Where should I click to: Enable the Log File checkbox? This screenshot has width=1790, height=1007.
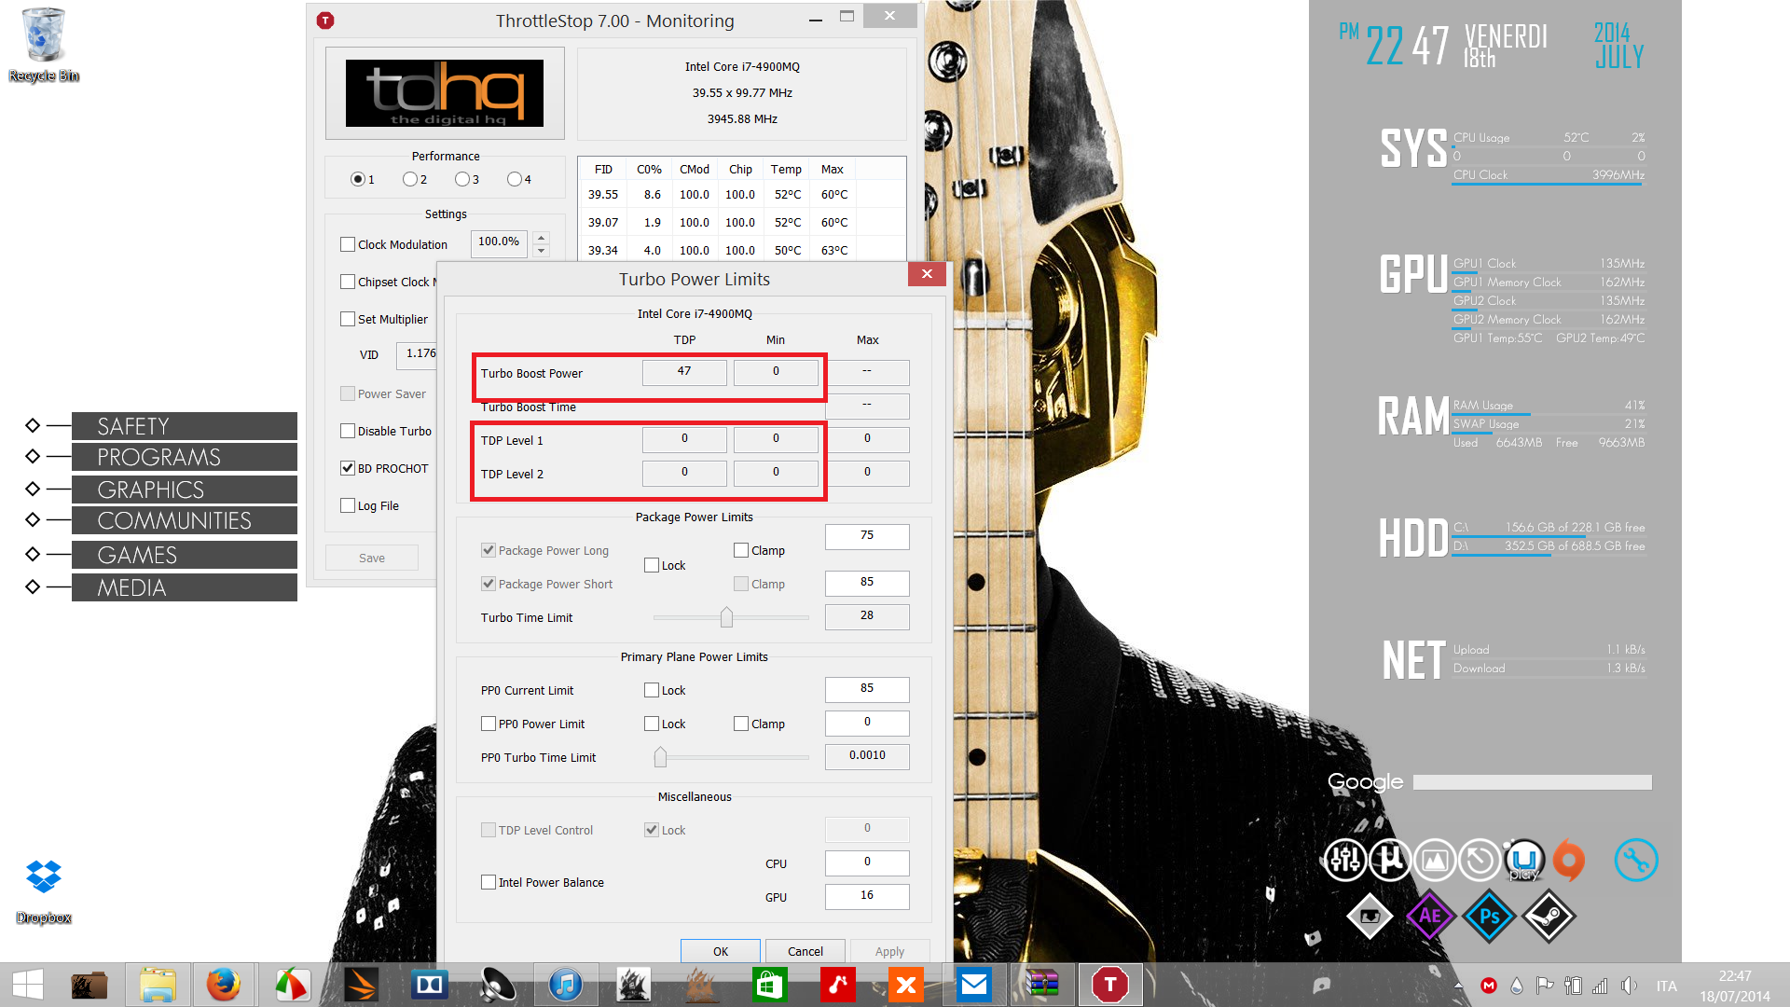click(x=348, y=505)
